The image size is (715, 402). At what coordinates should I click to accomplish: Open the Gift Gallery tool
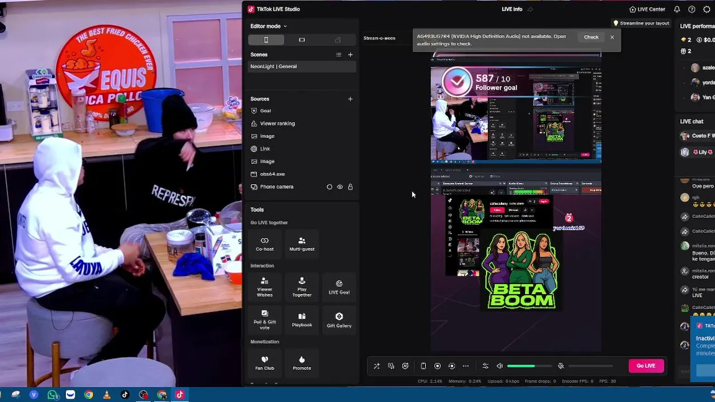pos(339,319)
